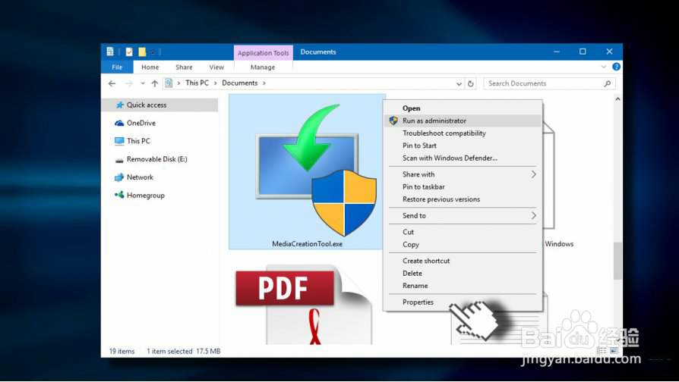Switch to the Home ribbon tab
The image size is (679, 382).
point(150,67)
